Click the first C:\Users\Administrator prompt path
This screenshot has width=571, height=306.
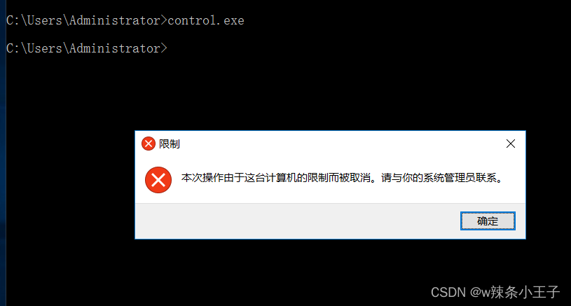point(83,20)
